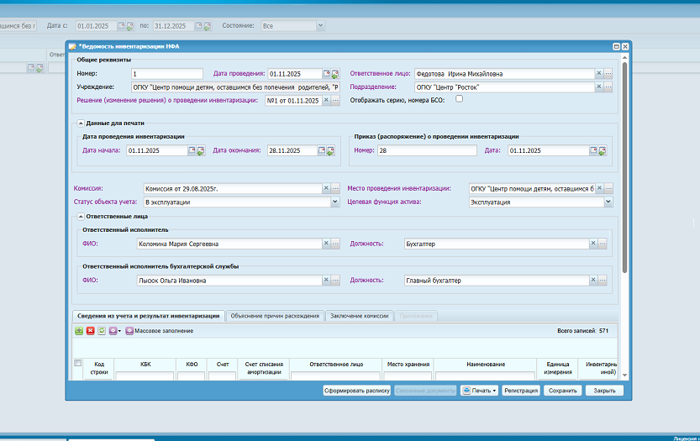Screen dimensions: 700x441
Task: Open calendar picker for Дата проведения
Action: point(326,74)
